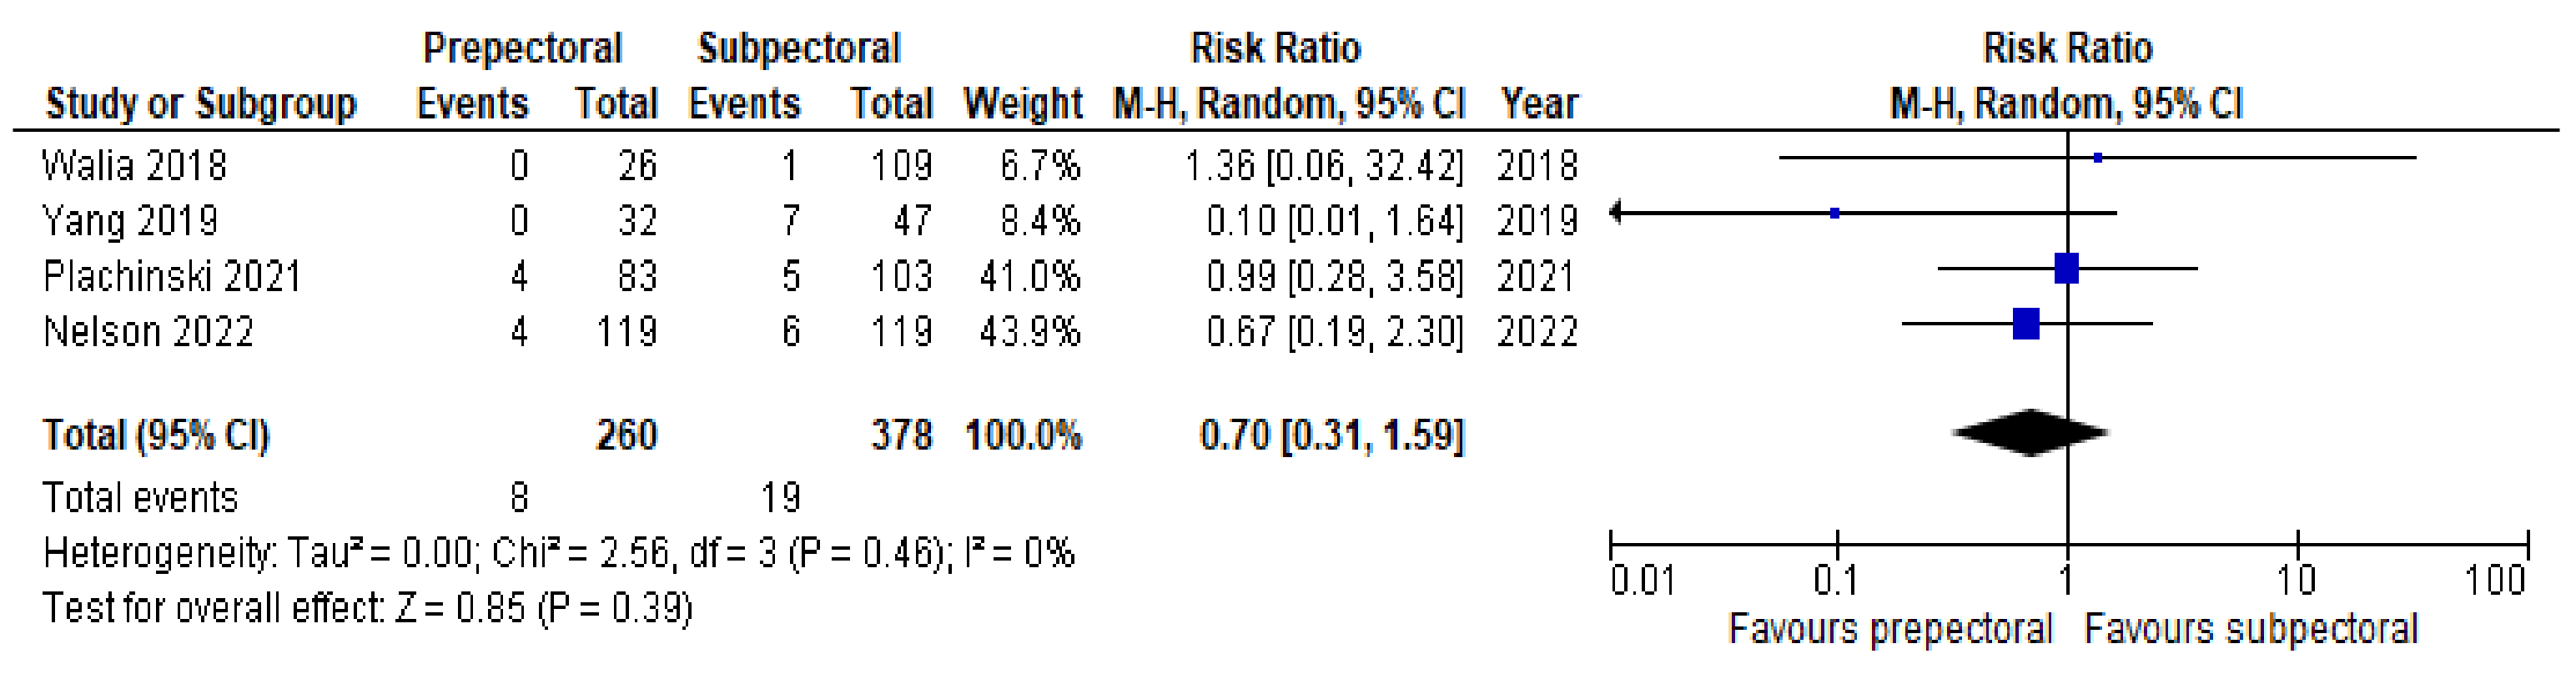Click the Favours prepectoral axis label

[x=1890, y=629]
